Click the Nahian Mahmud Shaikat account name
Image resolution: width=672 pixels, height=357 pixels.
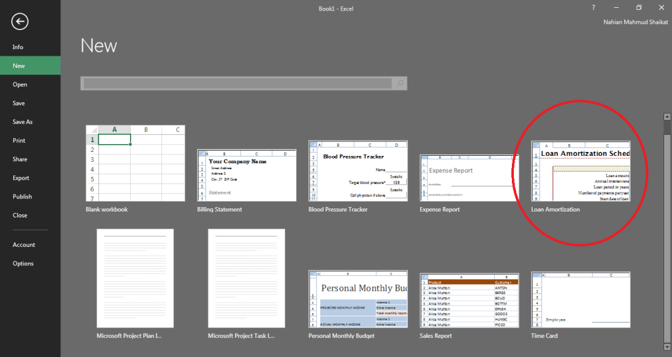pyautogui.click(x=635, y=22)
